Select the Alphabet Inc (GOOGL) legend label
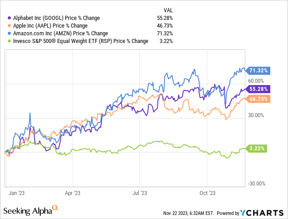This screenshot has height=219, width=288. coord(54,18)
